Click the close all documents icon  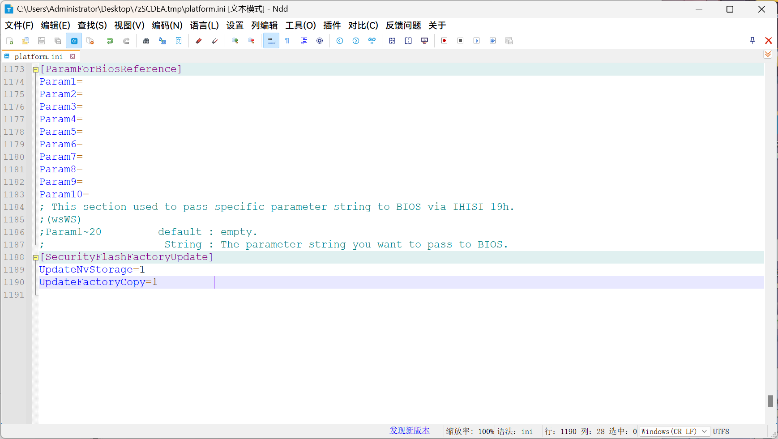pyautogui.click(x=90, y=41)
